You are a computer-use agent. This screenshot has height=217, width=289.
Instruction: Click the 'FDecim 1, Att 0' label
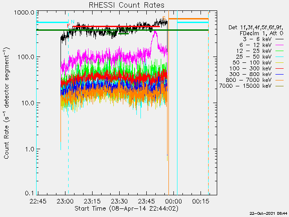click(x=261, y=33)
